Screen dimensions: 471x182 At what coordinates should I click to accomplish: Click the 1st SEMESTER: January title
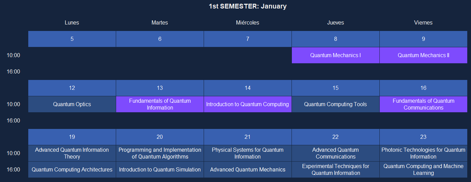click(248, 6)
